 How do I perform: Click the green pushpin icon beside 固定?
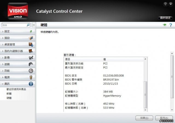click(31, 32)
